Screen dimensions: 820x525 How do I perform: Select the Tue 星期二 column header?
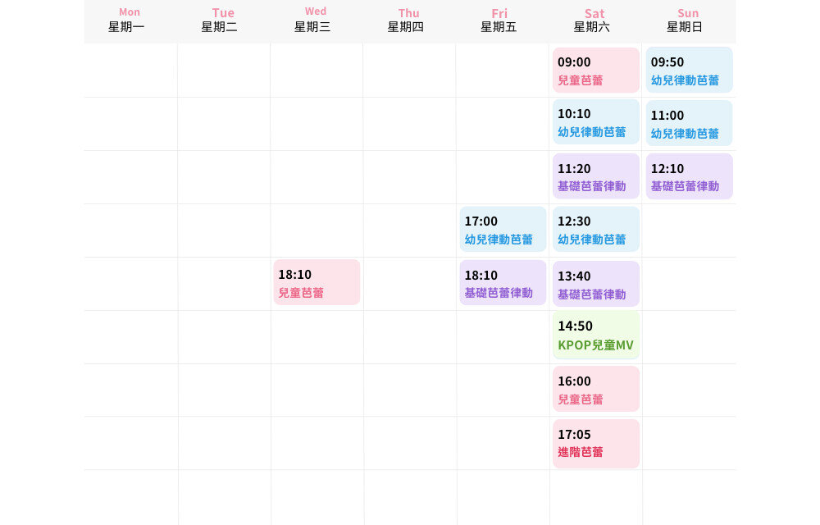pyautogui.click(x=223, y=21)
